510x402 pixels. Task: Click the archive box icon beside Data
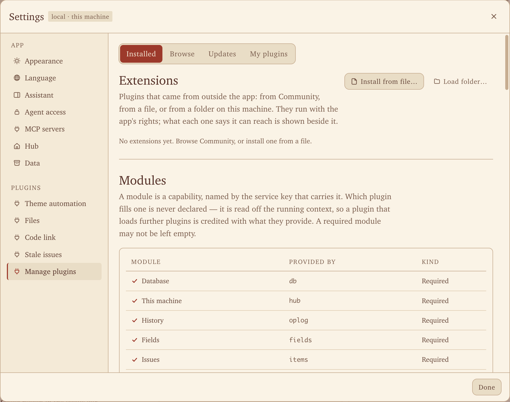click(x=17, y=163)
